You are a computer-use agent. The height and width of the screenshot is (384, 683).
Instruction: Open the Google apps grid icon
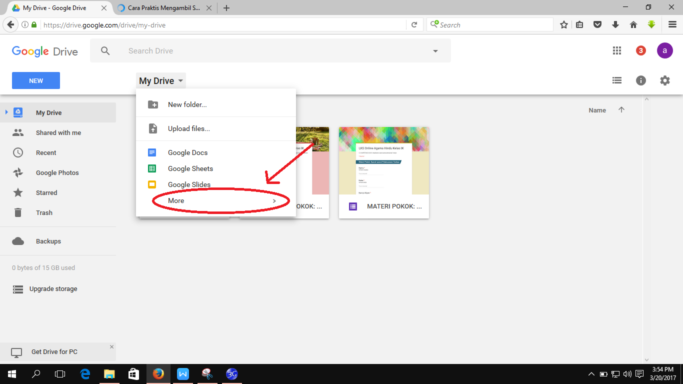[x=616, y=50]
